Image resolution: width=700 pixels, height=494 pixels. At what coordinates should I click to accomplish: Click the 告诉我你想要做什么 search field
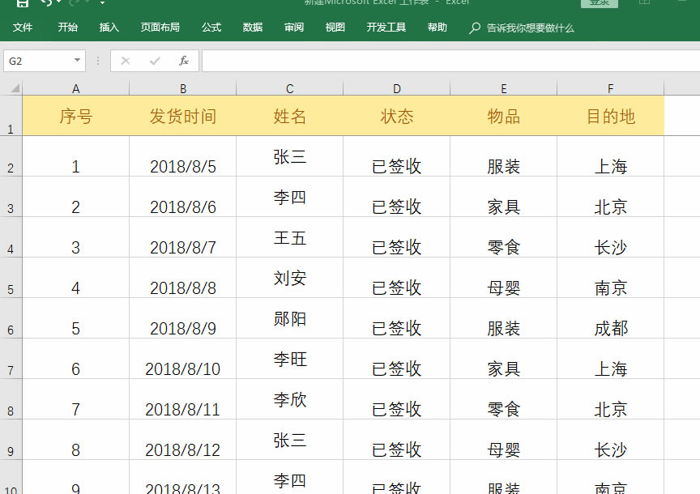coord(530,28)
